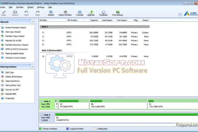Select E: 172.79GB NTFS block in disk map
This screenshot has width=198, height=132.
point(173,104)
